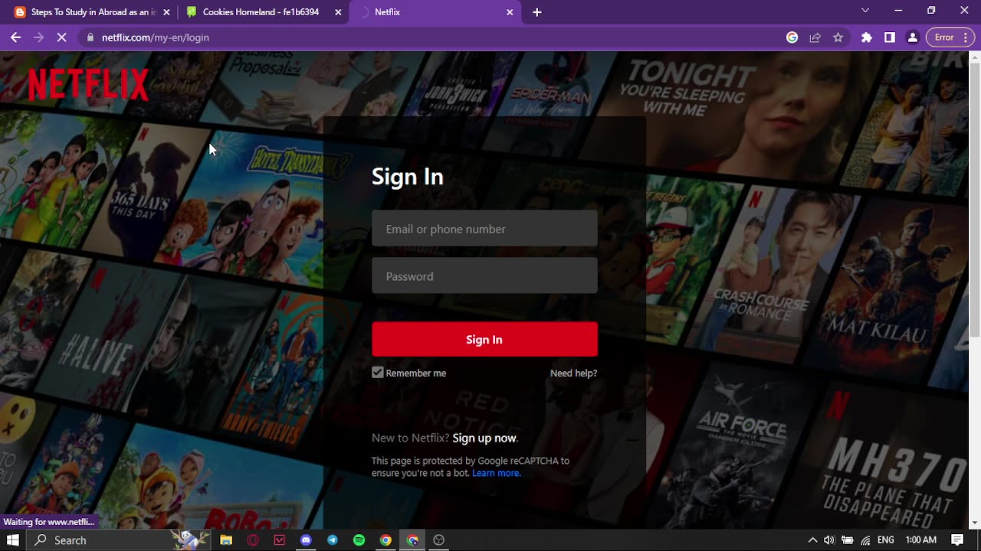Uncheck the Remember me checkbox
The width and height of the screenshot is (981, 551).
pyautogui.click(x=378, y=373)
